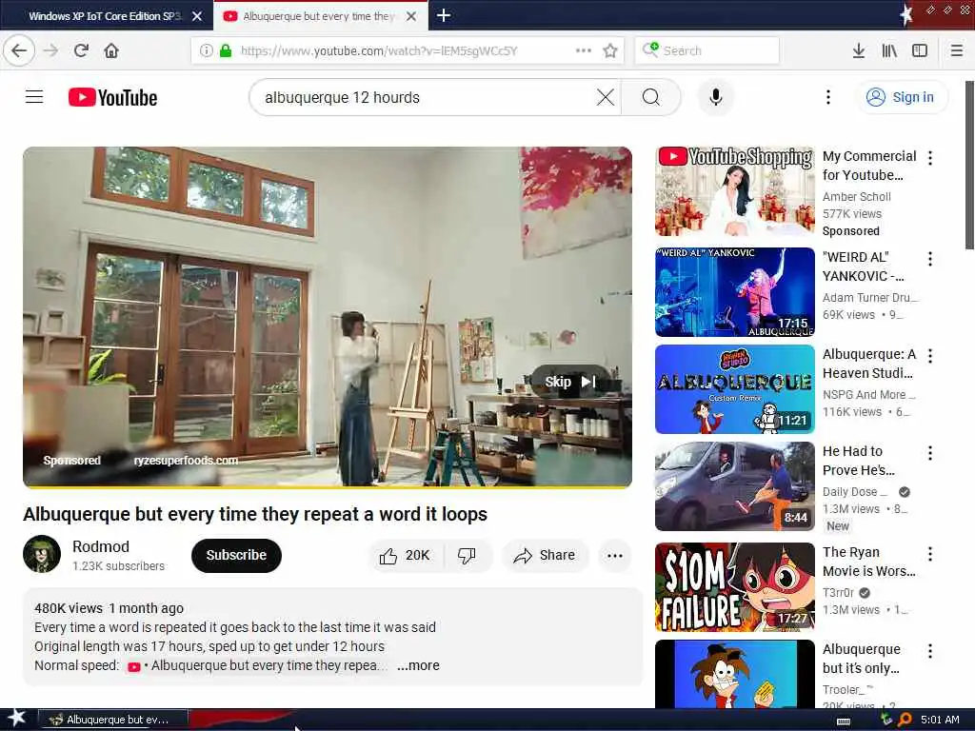Image resolution: width=975 pixels, height=731 pixels.
Task: Open Albuquerque Heaven Studio remix thumbnail
Action: [x=734, y=389]
